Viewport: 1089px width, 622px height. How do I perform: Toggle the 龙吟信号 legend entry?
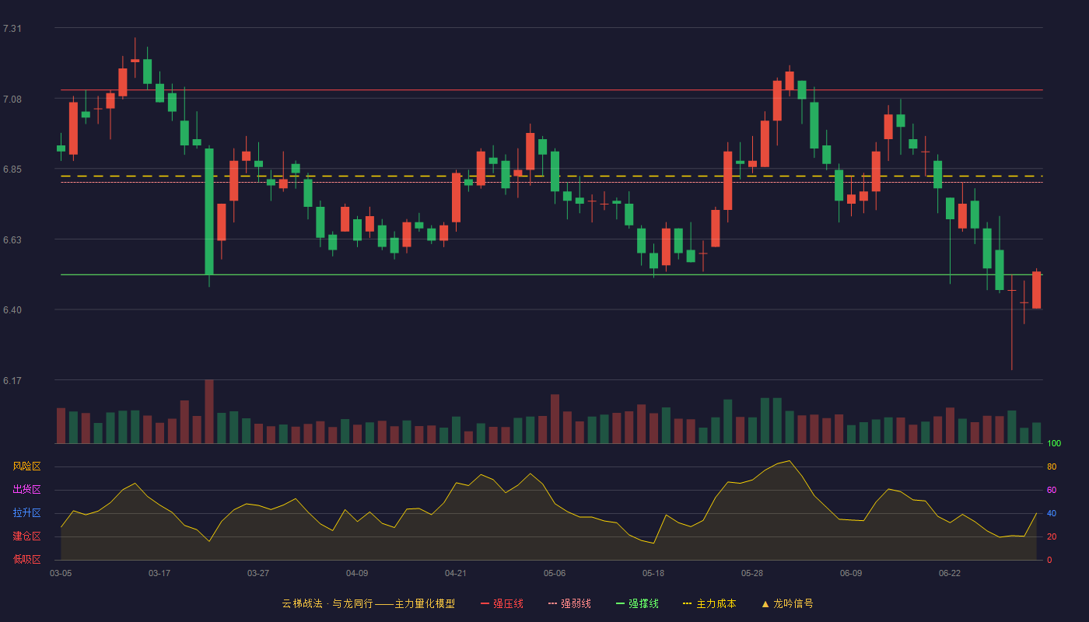(786, 603)
